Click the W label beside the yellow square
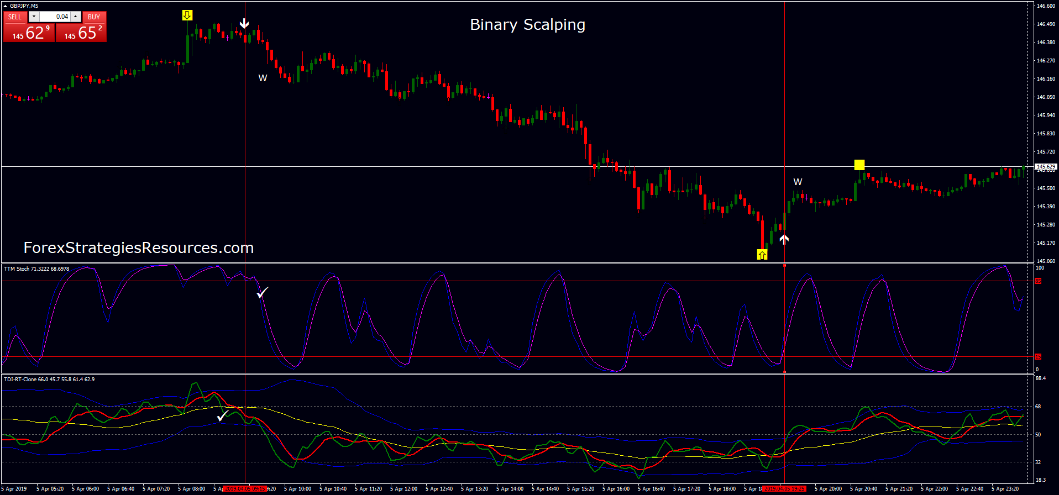Viewport: 1059px width, 495px height. [x=798, y=182]
